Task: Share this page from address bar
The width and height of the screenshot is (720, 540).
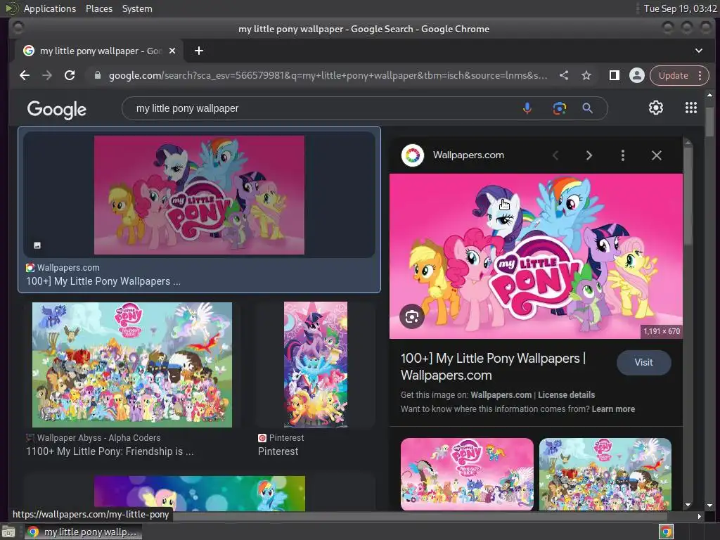Action: coord(564,75)
